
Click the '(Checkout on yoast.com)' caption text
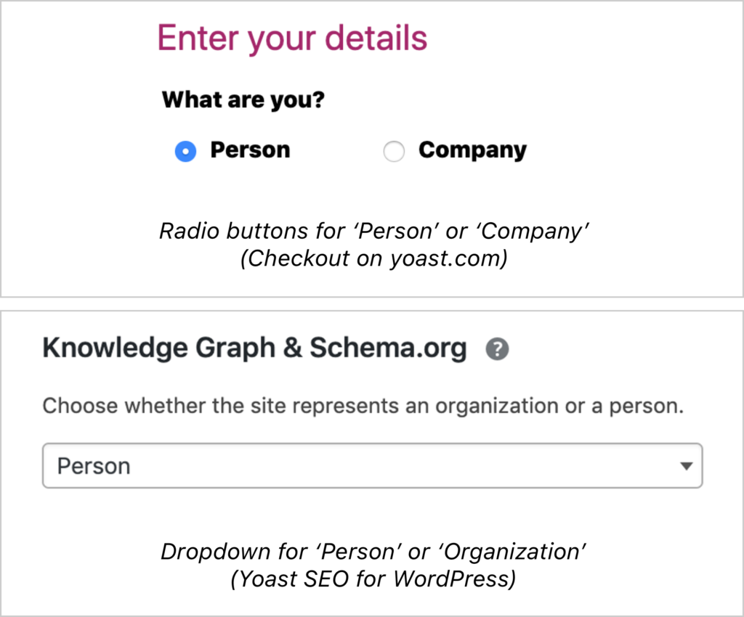(374, 258)
